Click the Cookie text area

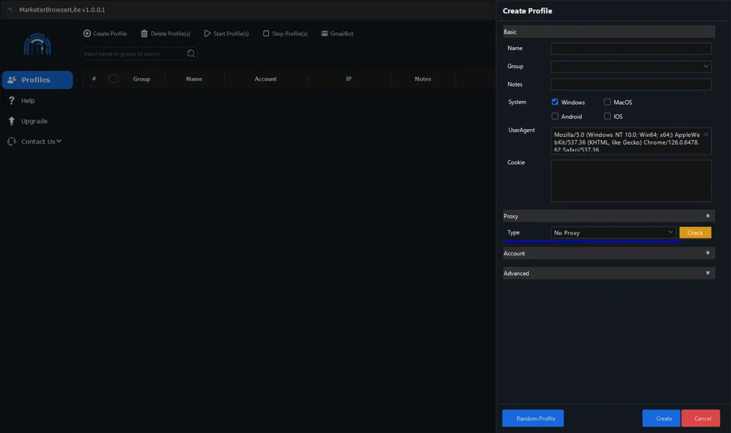tap(631, 181)
